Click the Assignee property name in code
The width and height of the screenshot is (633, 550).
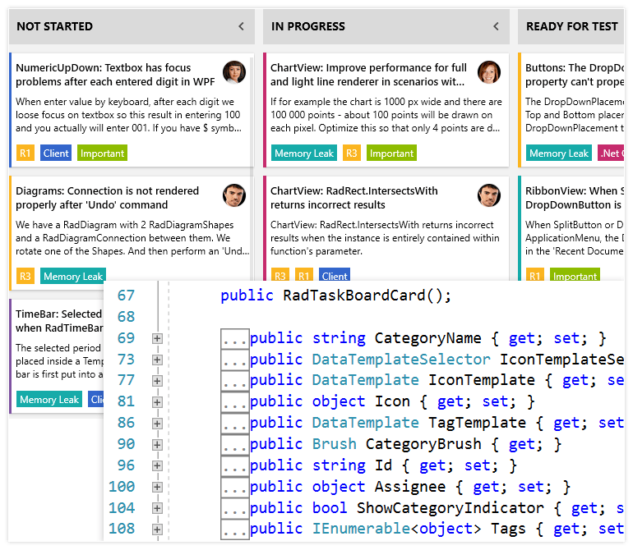[409, 487]
